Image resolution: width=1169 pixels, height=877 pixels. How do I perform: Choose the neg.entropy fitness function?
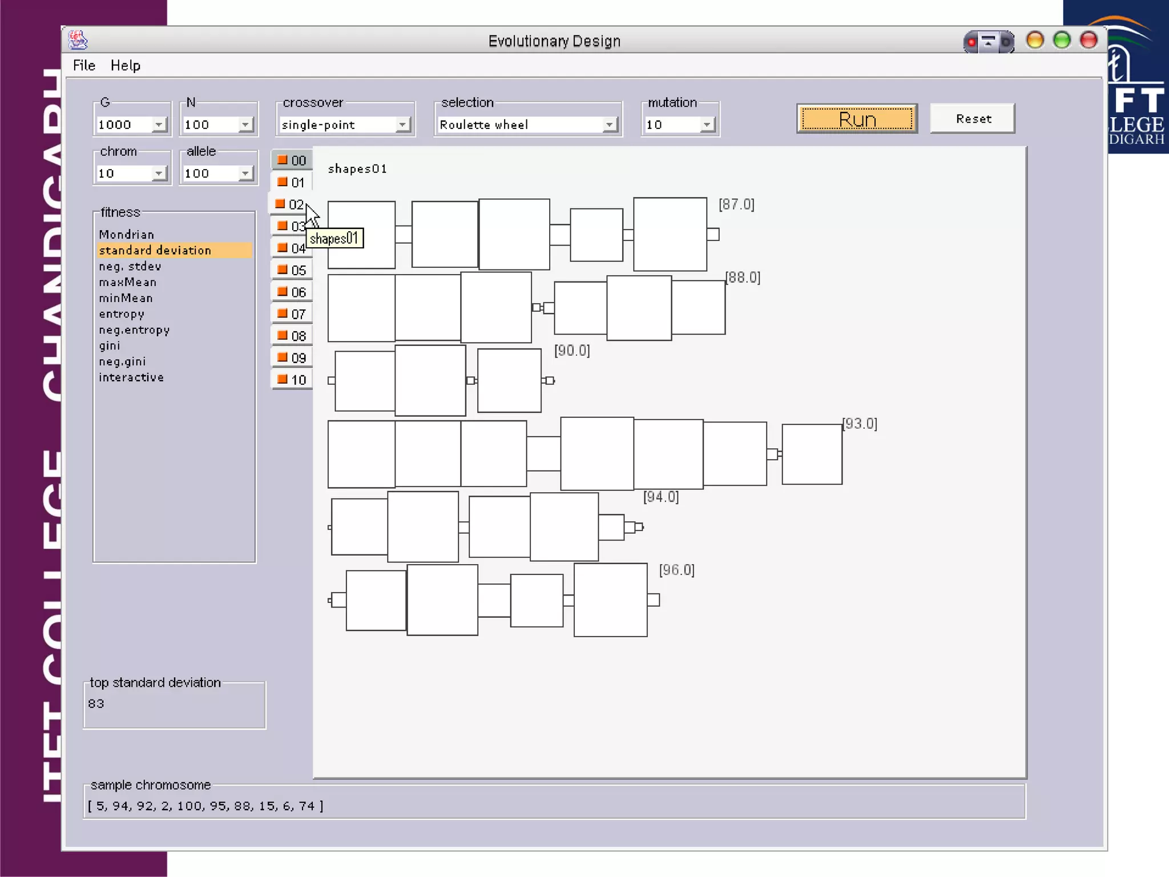(134, 330)
